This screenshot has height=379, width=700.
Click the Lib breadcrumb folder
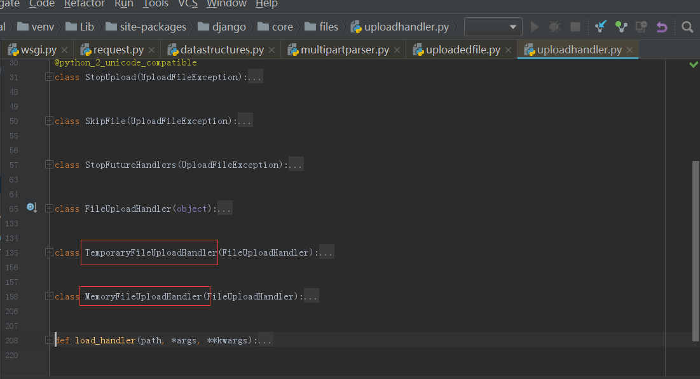(x=79, y=27)
